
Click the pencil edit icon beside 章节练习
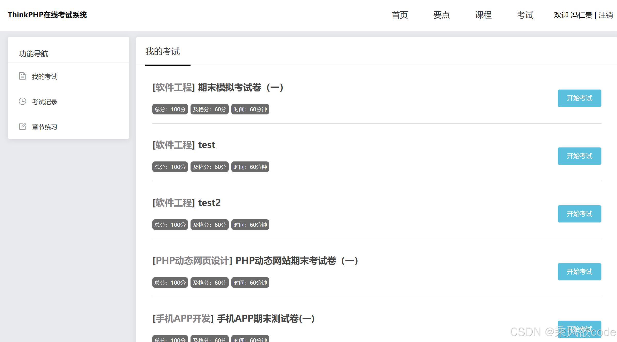coord(22,127)
